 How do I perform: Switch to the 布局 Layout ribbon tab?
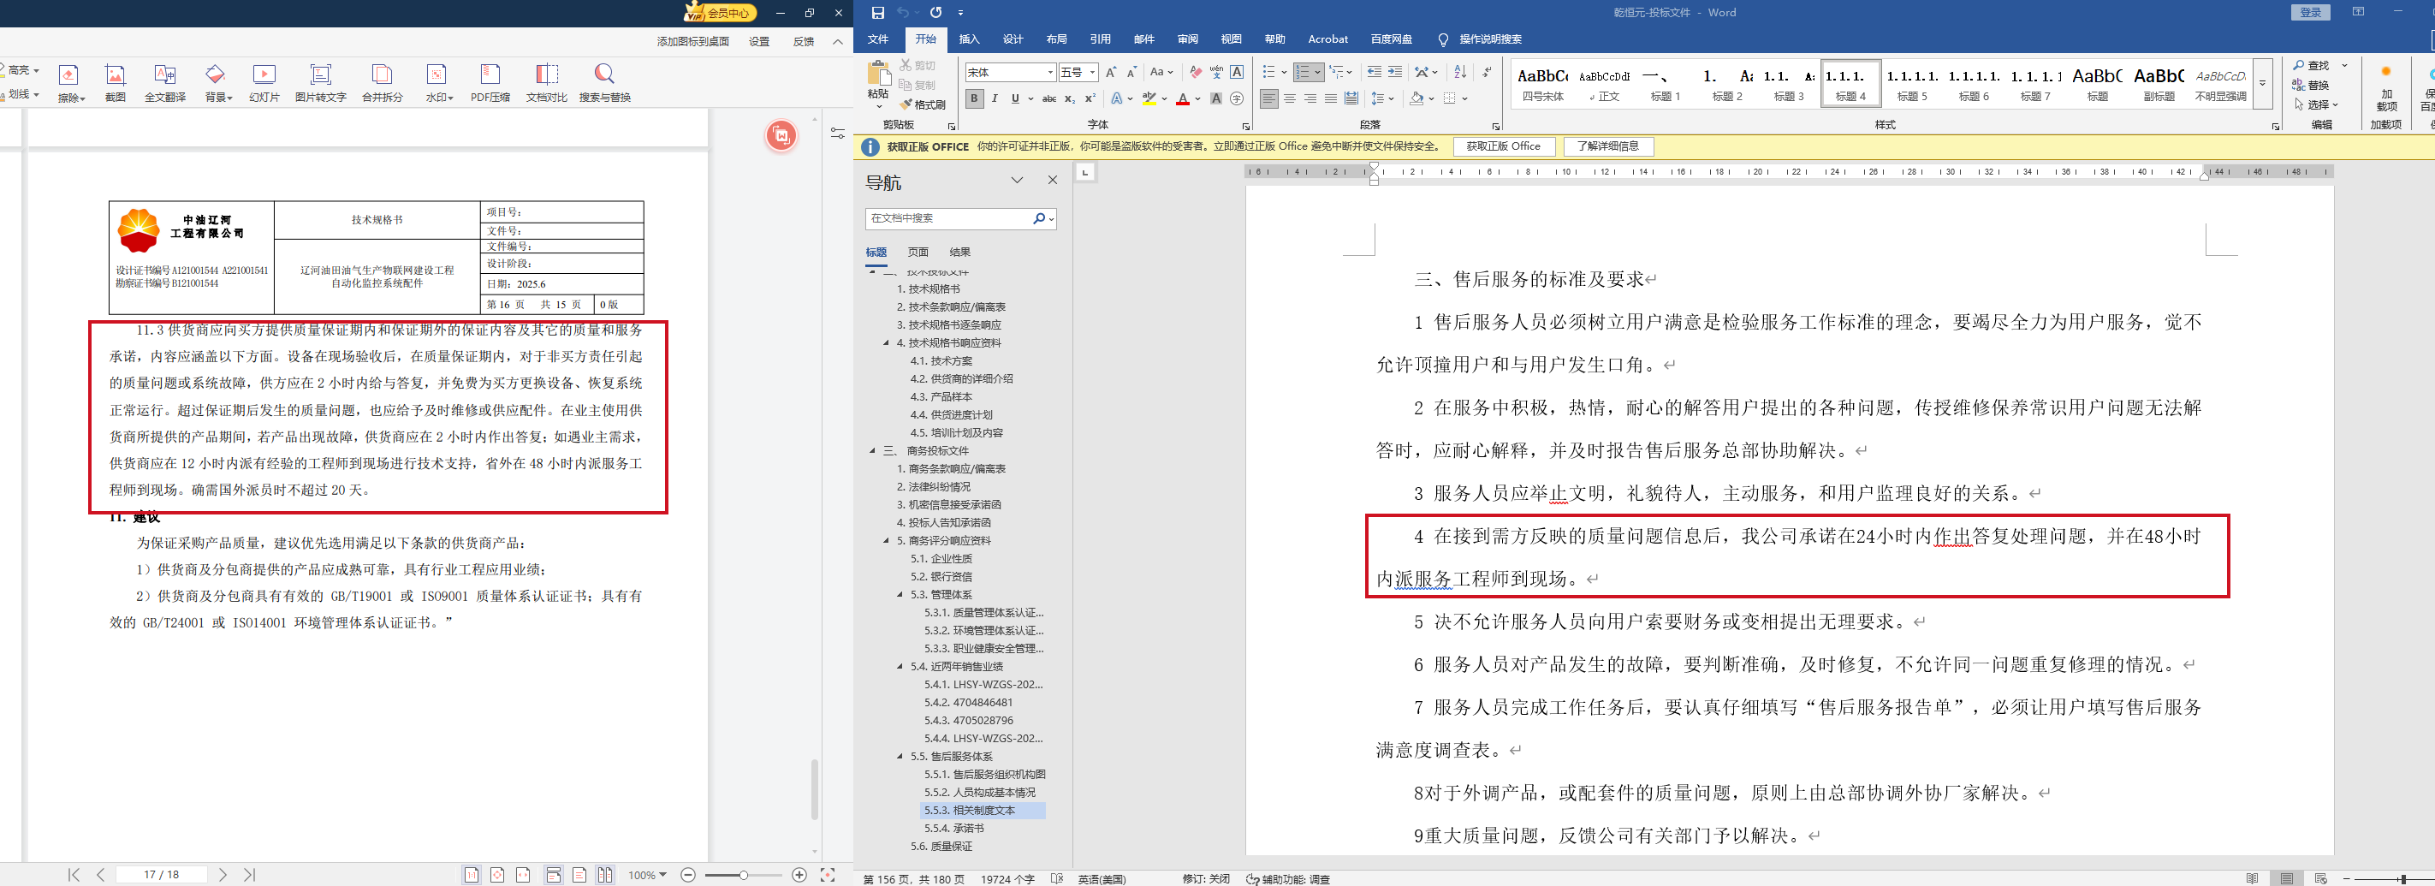(x=1057, y=39)
